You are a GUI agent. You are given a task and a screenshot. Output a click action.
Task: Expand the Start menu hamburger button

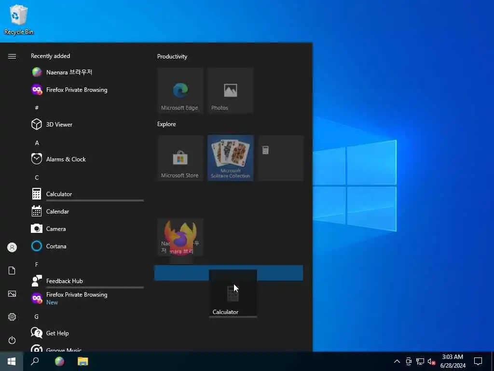(x=12, y=56)
